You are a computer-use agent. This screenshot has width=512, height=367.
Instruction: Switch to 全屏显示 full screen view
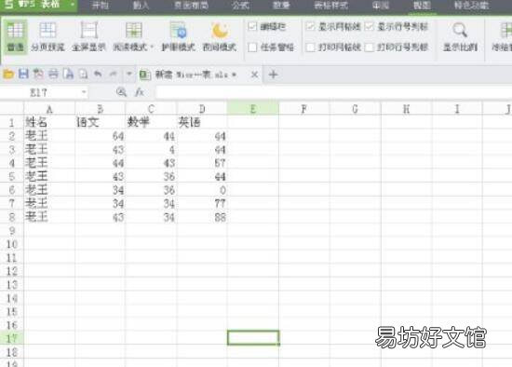pos(88,36)
